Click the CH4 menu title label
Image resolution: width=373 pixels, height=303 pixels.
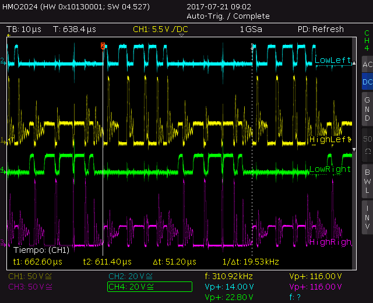(367, 40)
